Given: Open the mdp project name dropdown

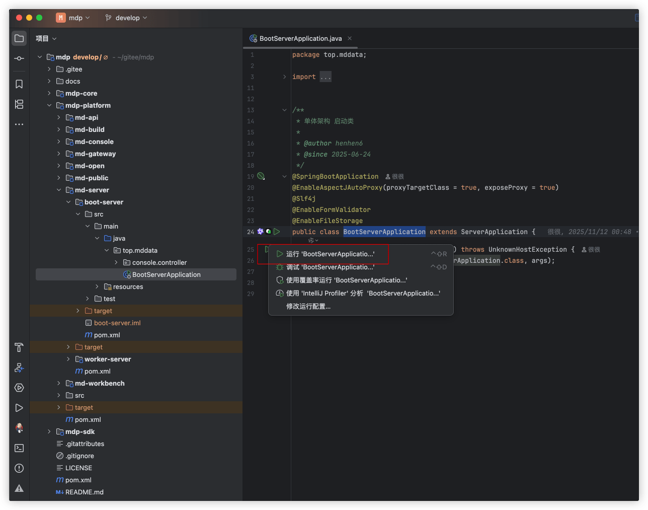Looking at the screenshot, I should (x=73, y=18).
